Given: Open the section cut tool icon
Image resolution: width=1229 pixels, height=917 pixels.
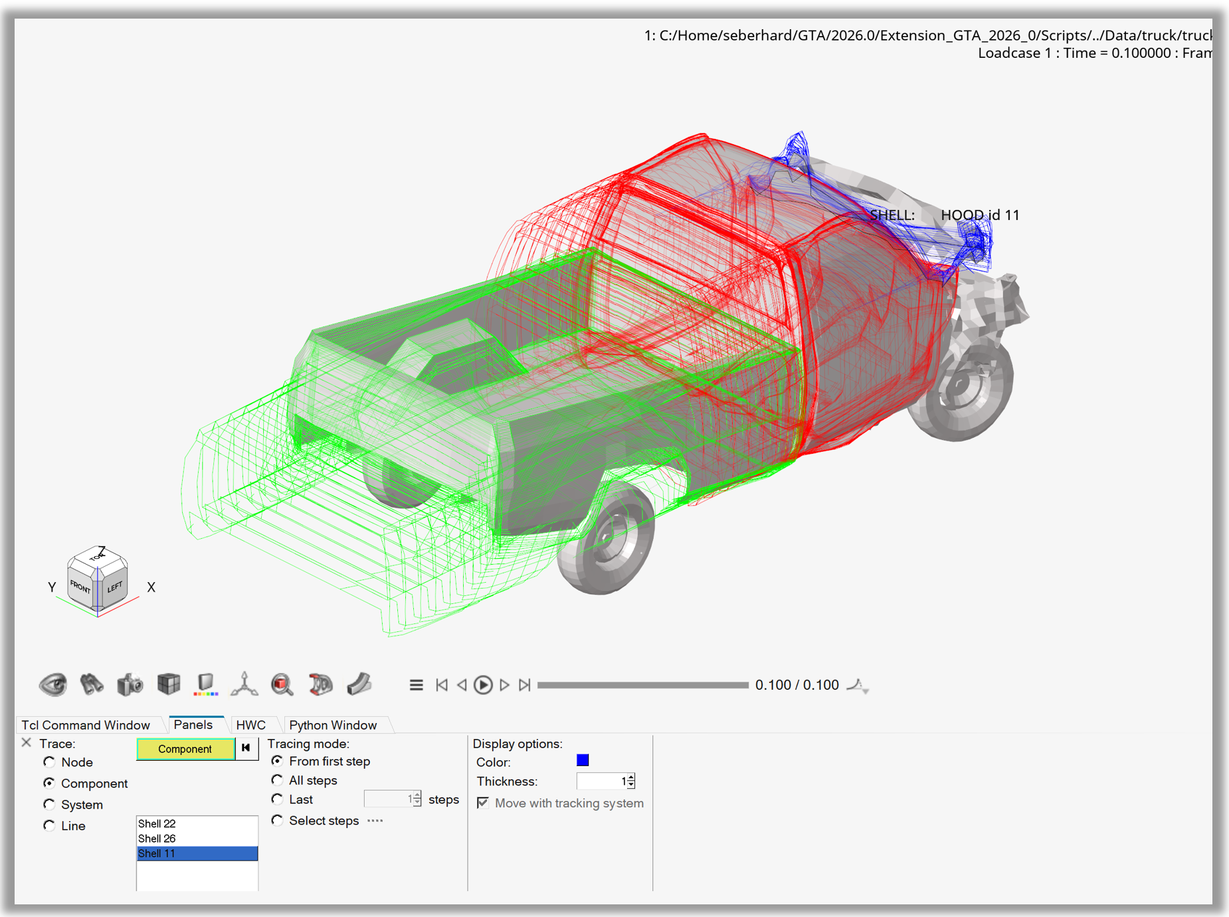Looking at the screenshot, I should pos(359,684).
